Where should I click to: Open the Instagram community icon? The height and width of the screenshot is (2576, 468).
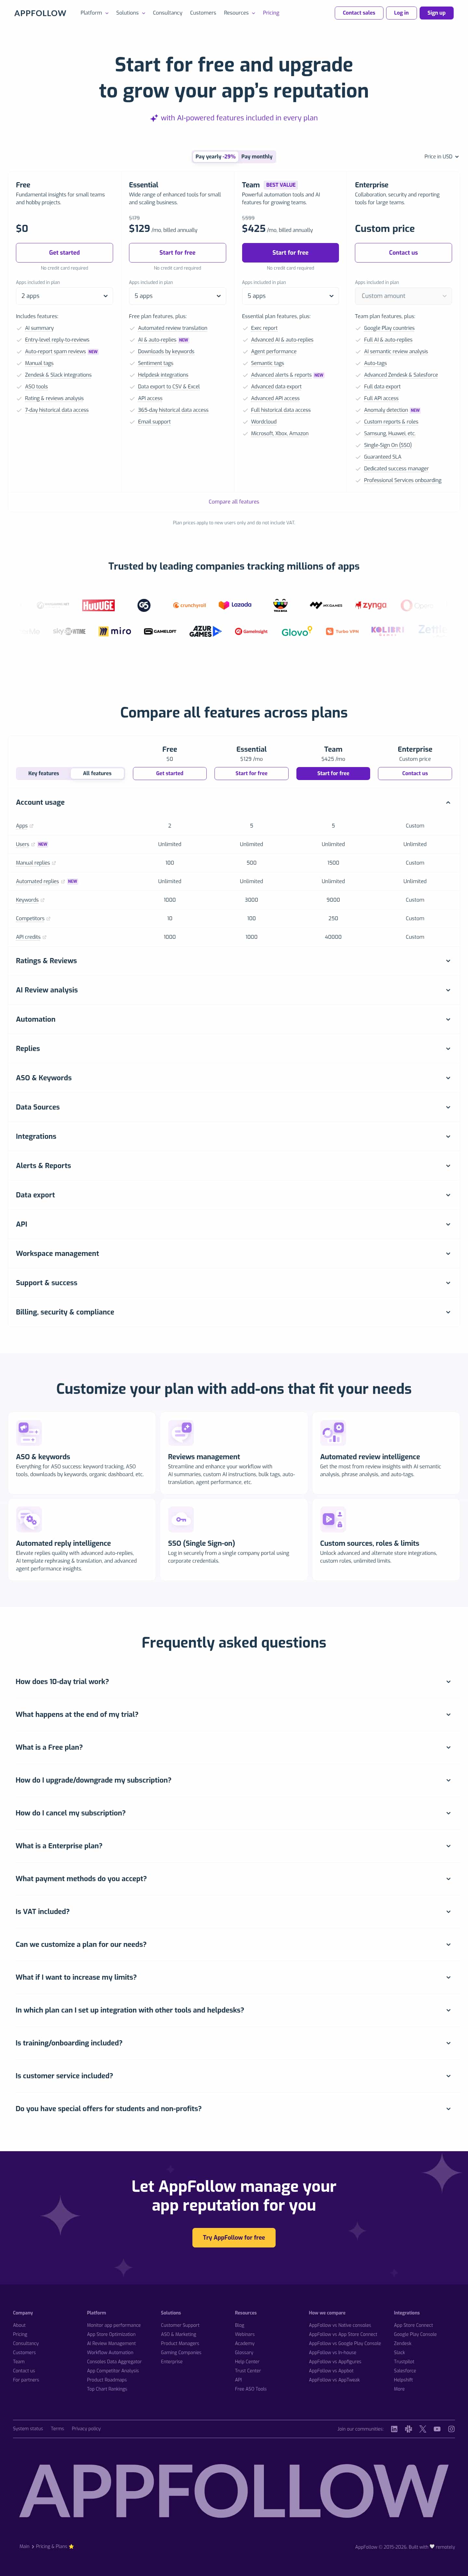point(451,2428)
